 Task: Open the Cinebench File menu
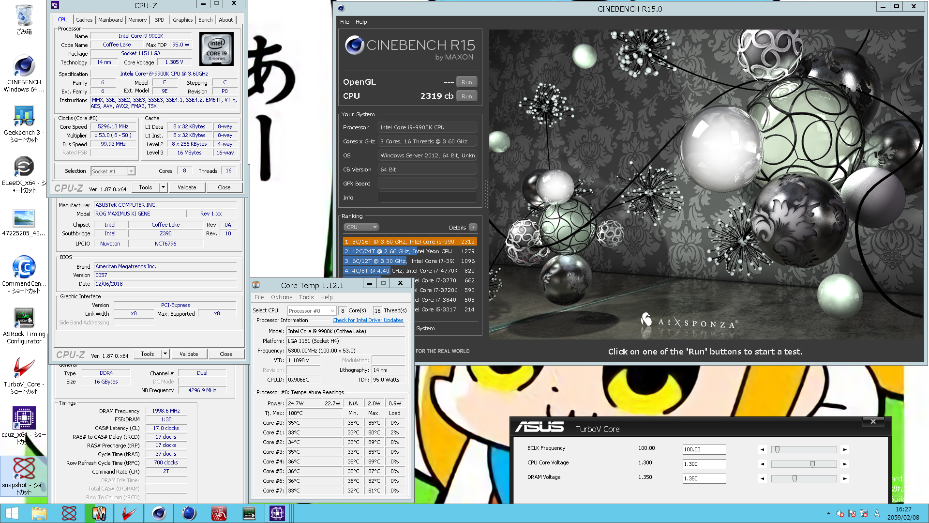point(345,22)
